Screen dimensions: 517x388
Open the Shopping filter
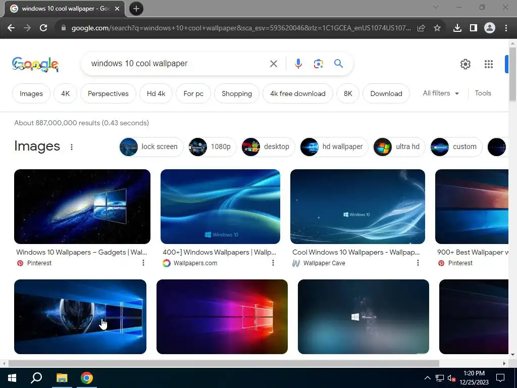tap(237, 93)
